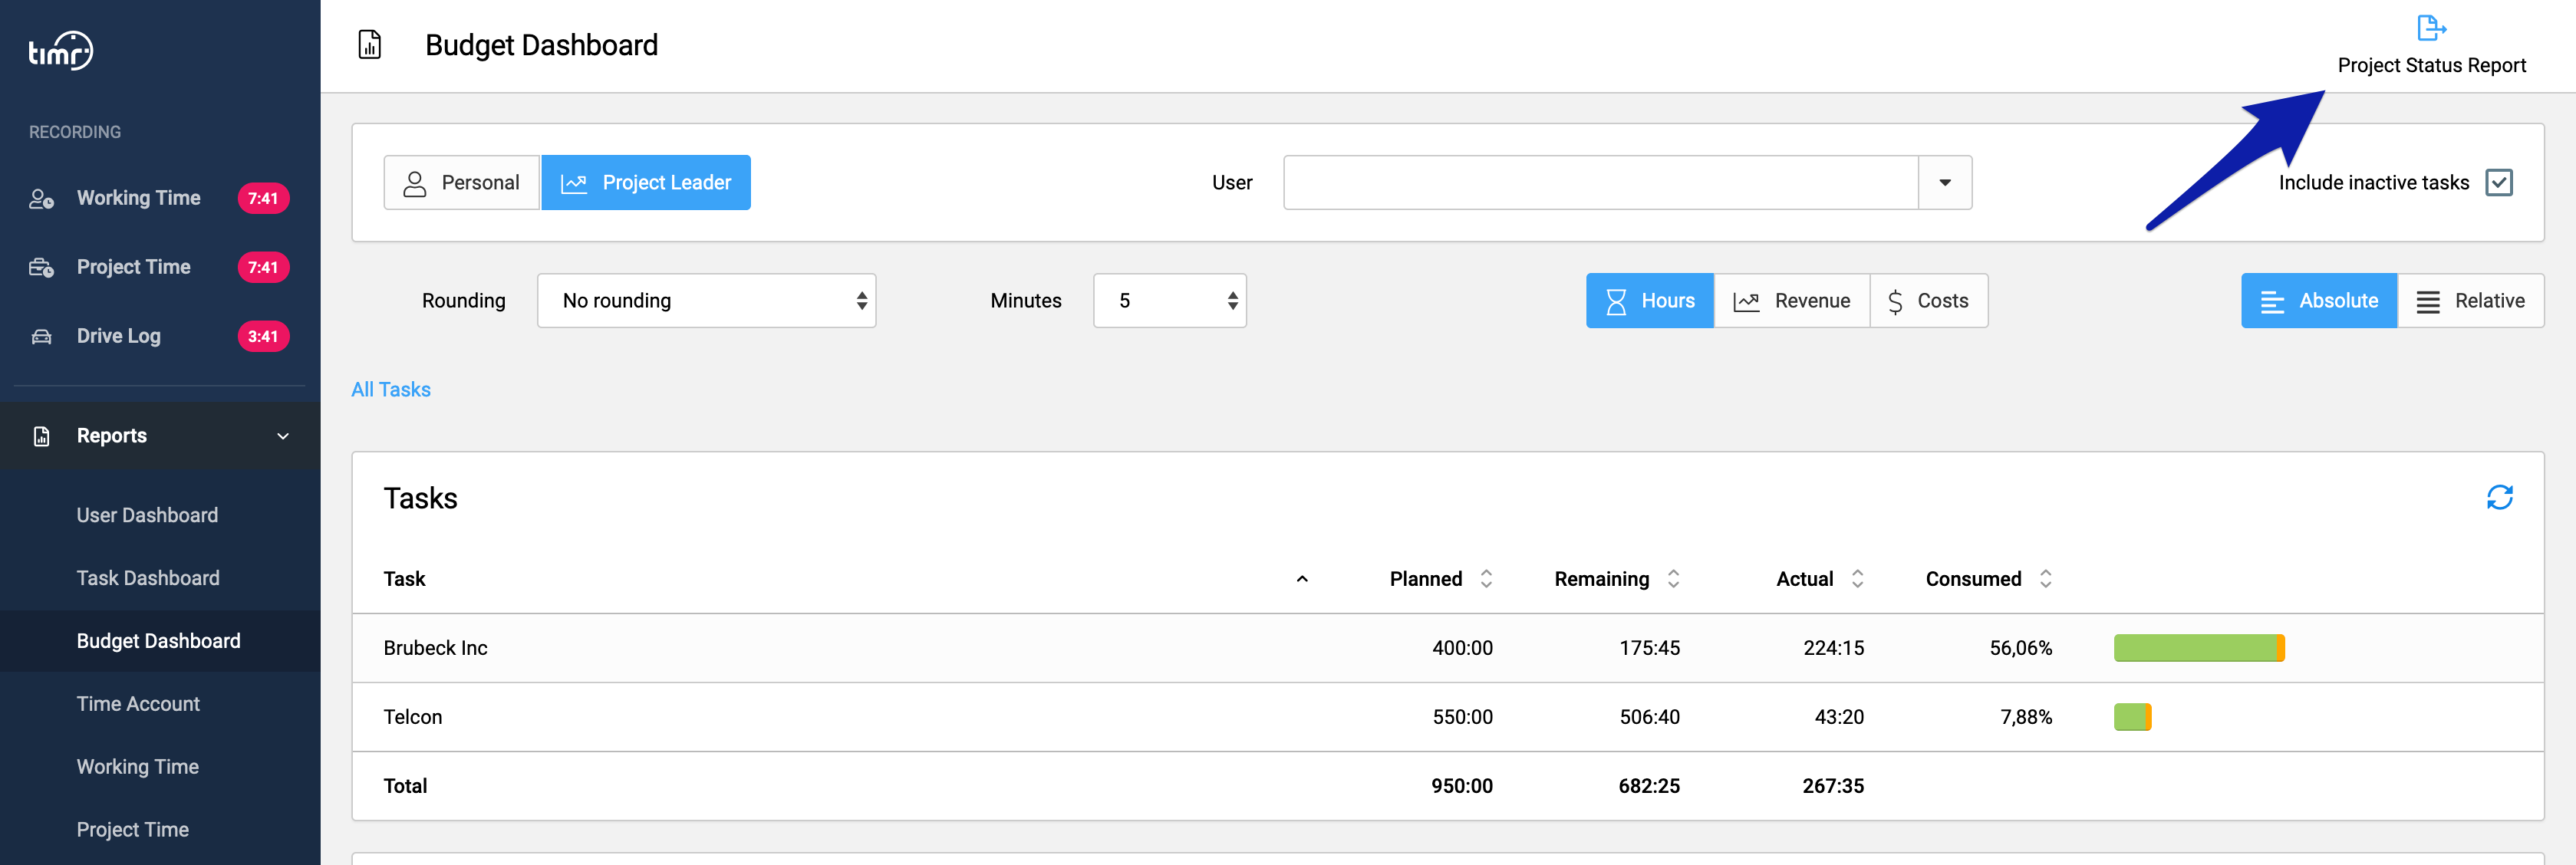Open the User dropdown arrow
The image size is (2576, 865).
(x=1945, y=183)
